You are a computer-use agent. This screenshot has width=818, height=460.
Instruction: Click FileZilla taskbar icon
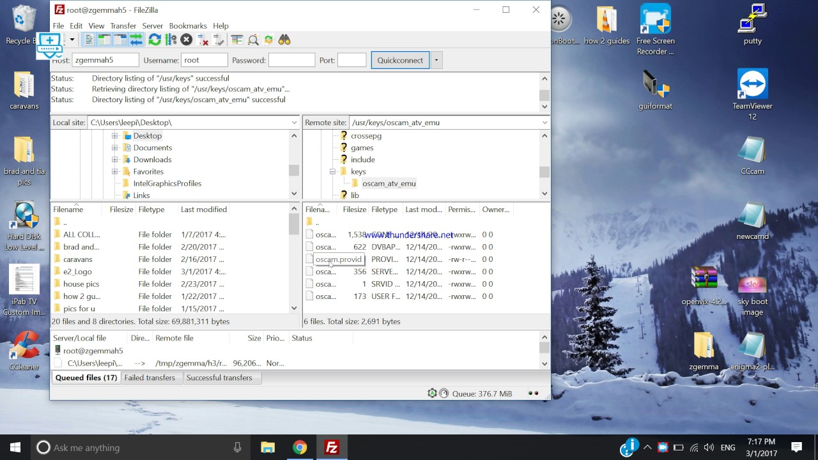coord(332,447)
